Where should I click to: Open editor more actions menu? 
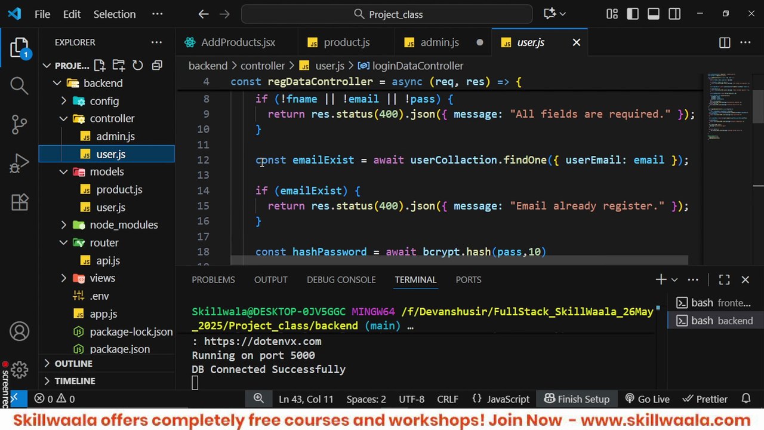[745, 42]
